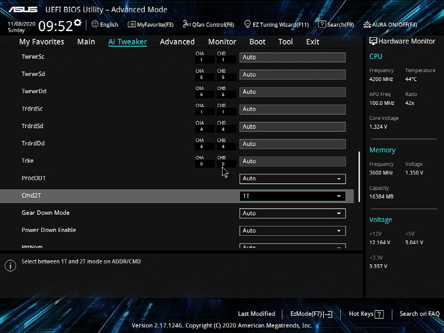Click the TrdrdSc Auto input field

click(x=292, y=109)
